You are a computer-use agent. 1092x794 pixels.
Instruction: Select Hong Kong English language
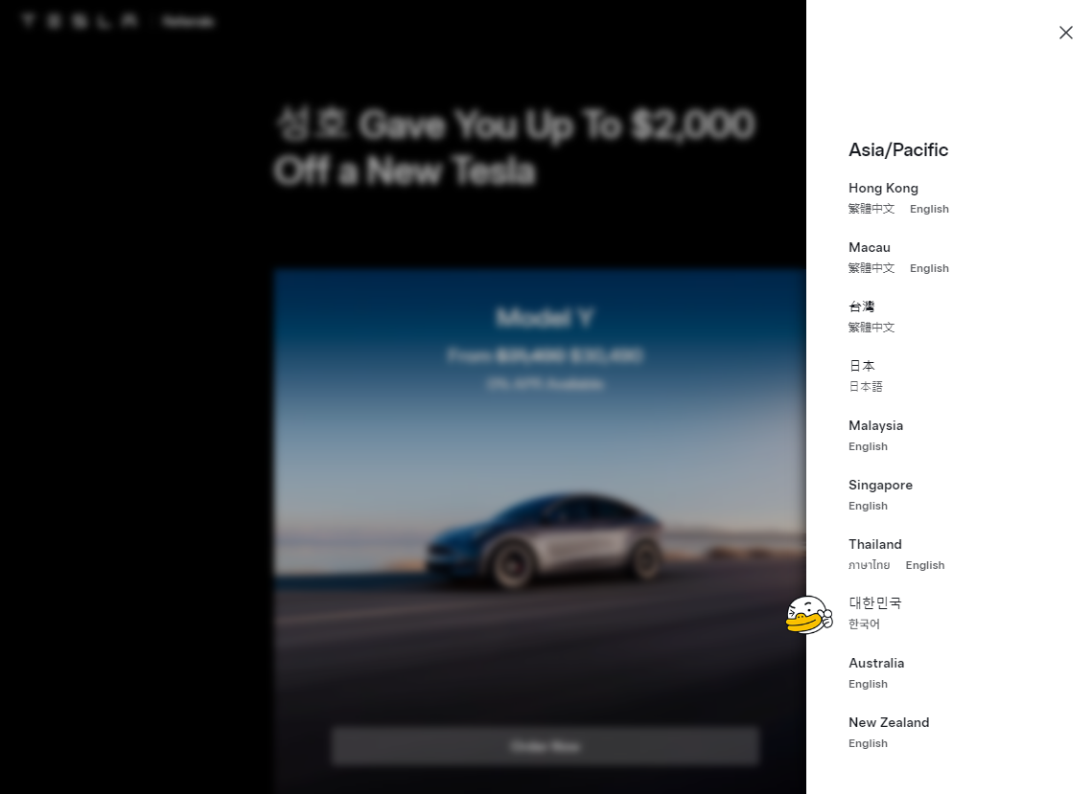click(x=929, y=209)
